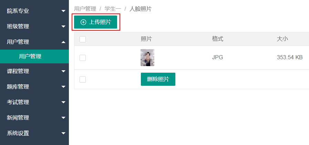309x145 pixels.
Task: Expand the 班级管理 menu arrow
Action: pos(63,27)
